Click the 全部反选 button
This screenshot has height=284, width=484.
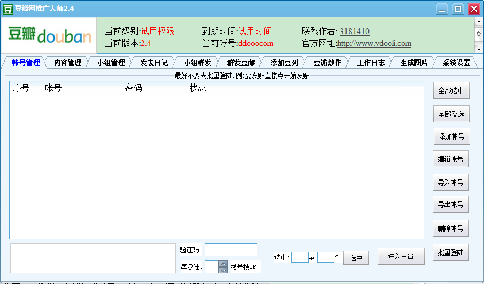click(x=451, y=114)
